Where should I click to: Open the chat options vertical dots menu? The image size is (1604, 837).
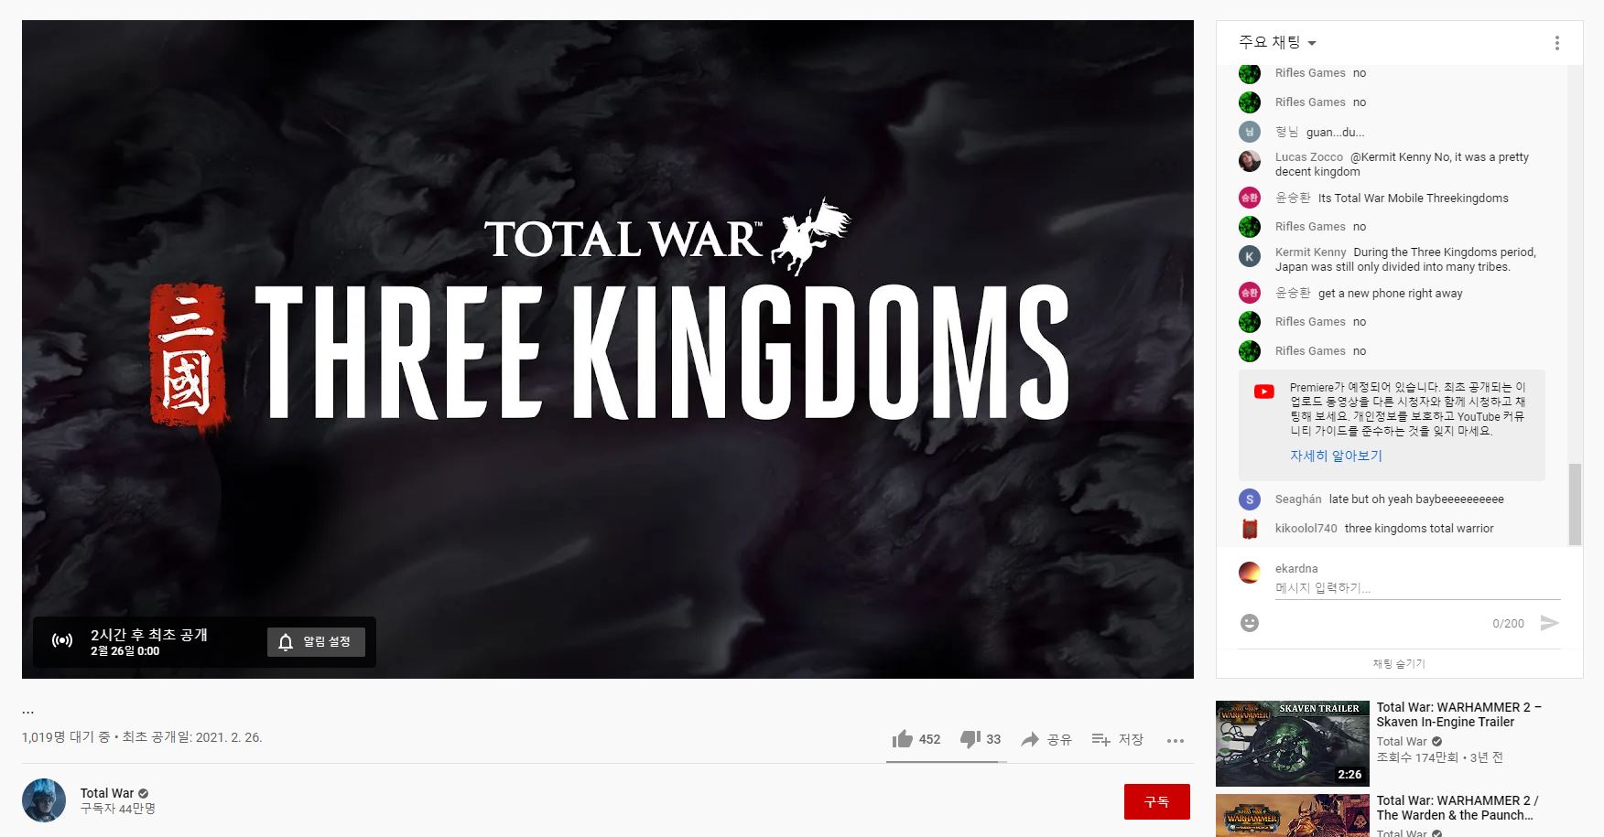[1556, 43]
